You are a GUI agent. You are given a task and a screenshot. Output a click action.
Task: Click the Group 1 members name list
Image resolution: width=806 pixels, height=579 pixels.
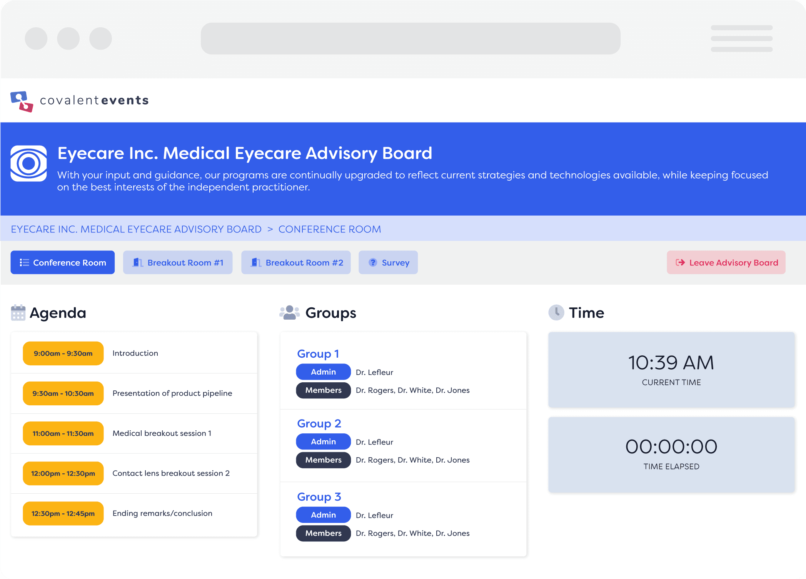click(412, 390)
